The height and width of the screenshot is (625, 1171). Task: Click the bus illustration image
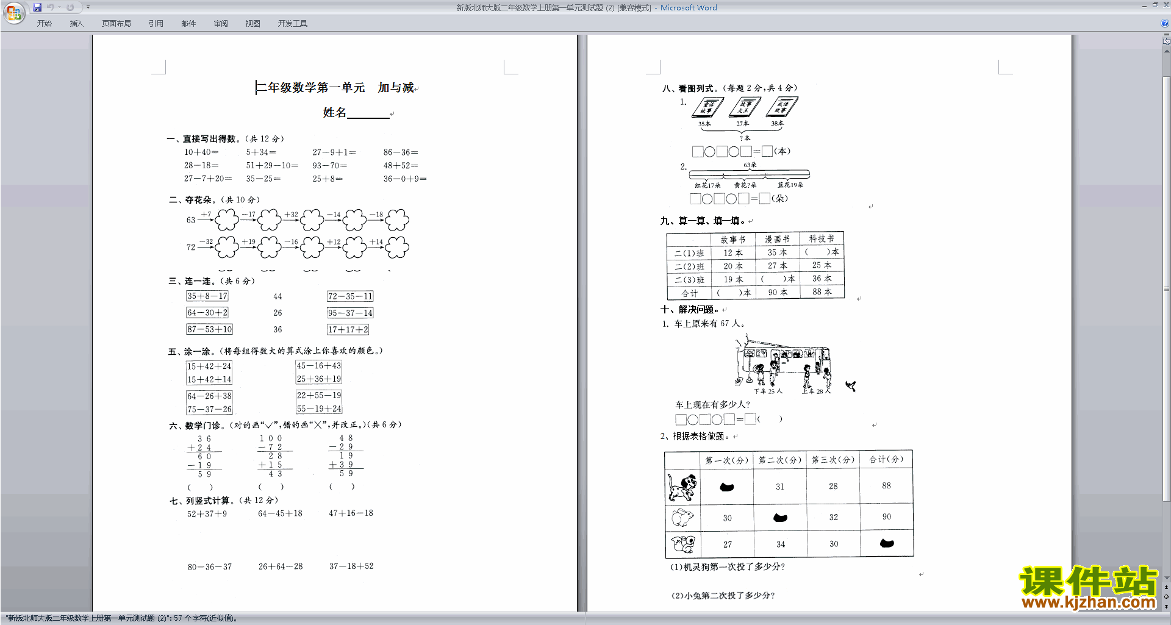click(x=784, y=364)
